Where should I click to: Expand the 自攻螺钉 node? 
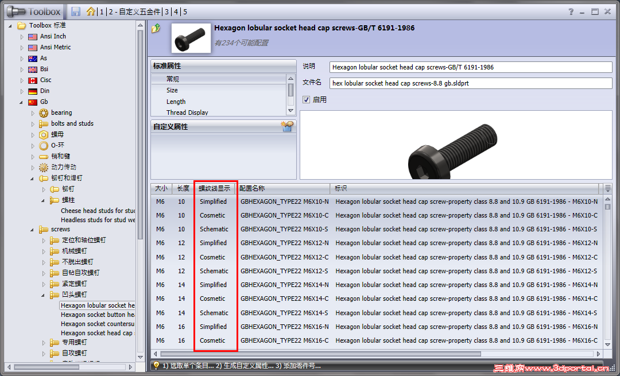click(44, 353)
